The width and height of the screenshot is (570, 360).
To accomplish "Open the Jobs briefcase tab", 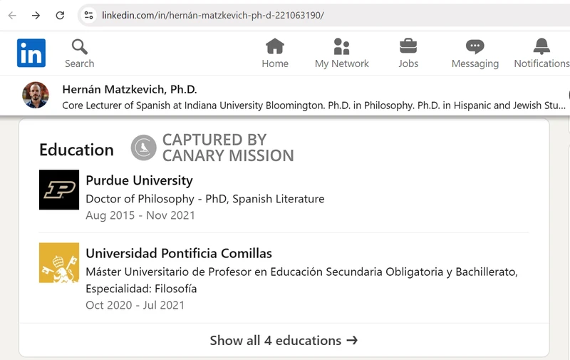I will pyautogui.click(x=408, y=53).
